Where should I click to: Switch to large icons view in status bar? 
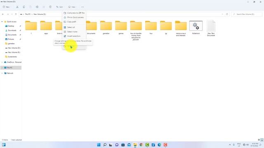coord(262,140)
